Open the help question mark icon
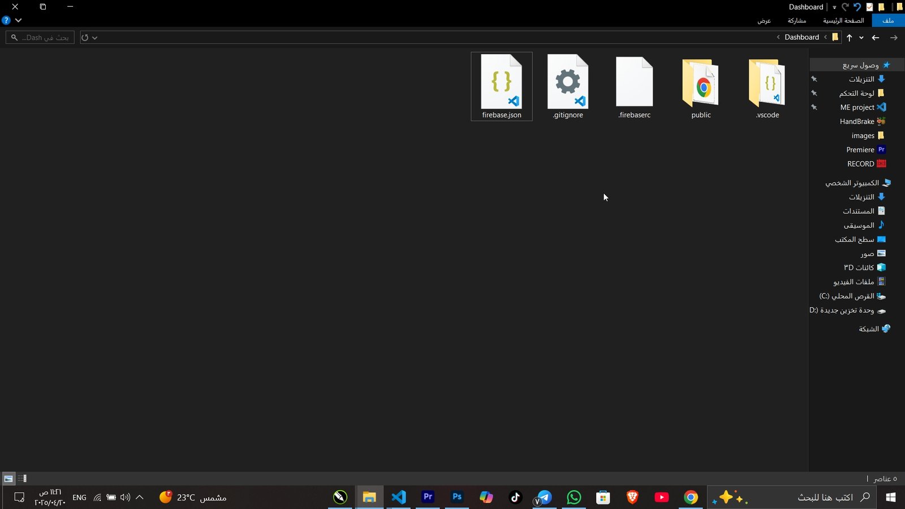Screen dimensions: 905x509 click(6, 20)
